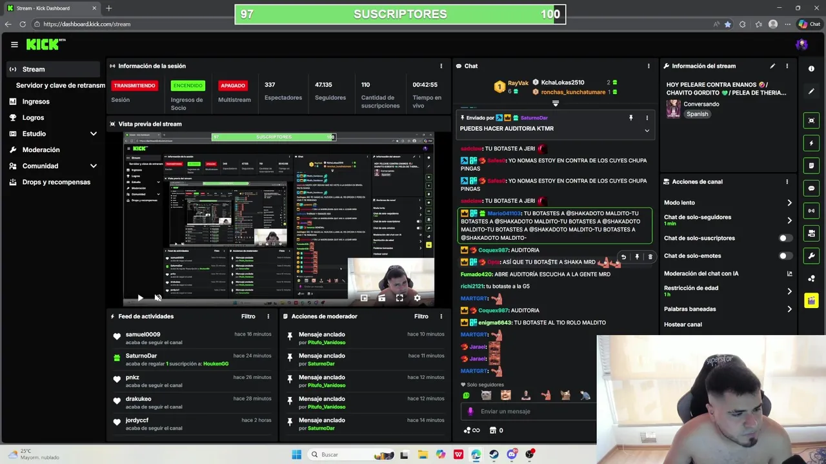Delete the hovered chat message
The image size is (826, 464).
pos(650,257)
